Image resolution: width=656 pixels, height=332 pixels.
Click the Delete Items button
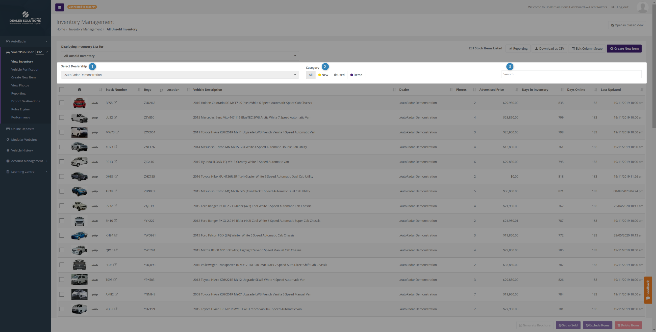(628, 325)
